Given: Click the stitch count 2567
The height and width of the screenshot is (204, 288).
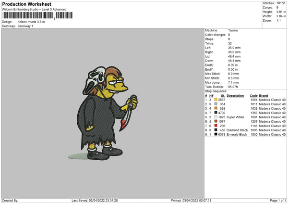Looking at the screenshot, I should point(222,100).
